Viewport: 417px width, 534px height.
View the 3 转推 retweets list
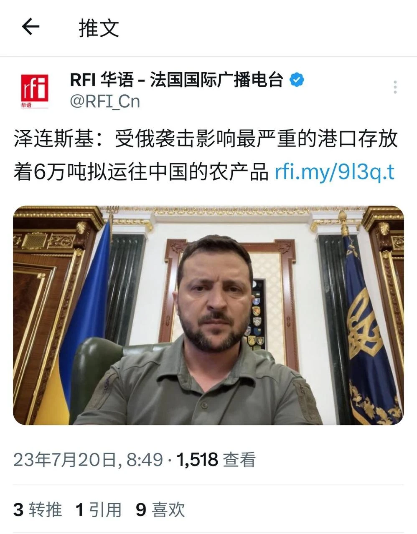(x=38, y=509)
